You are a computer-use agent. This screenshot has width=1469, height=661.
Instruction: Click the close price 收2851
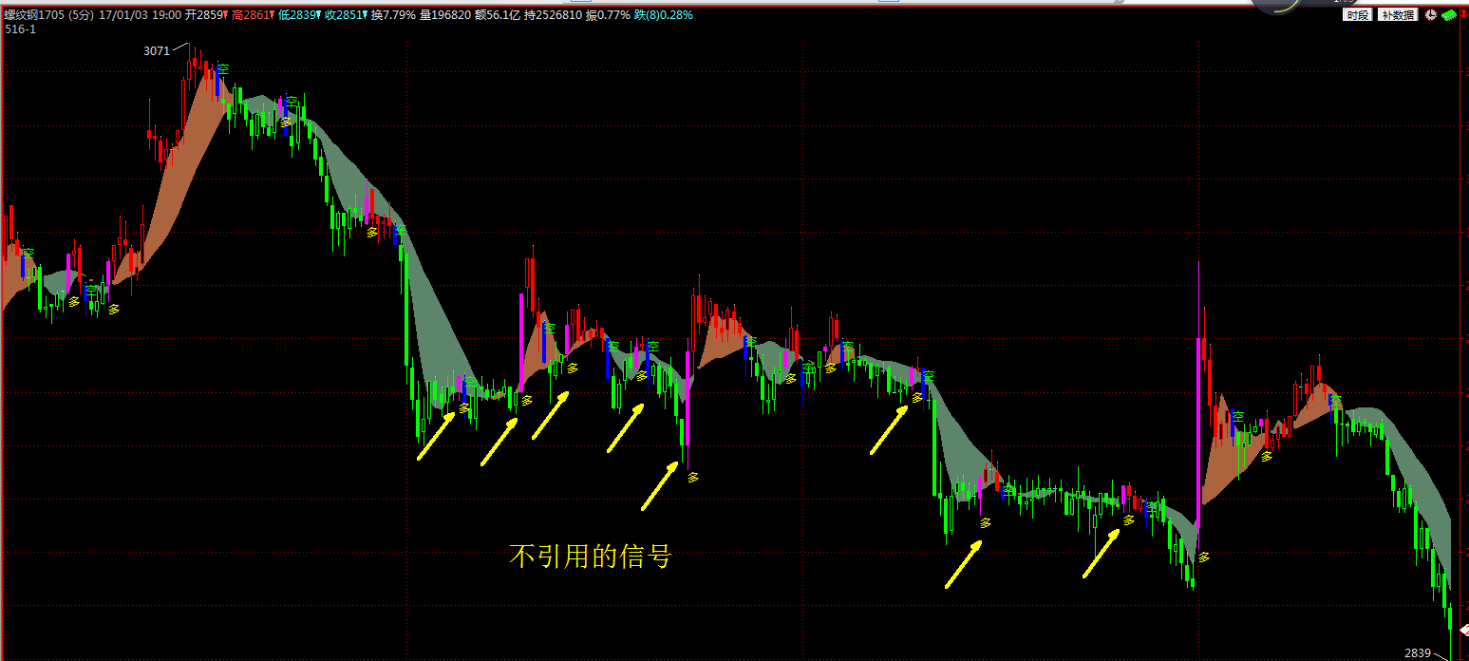[346, 14]
